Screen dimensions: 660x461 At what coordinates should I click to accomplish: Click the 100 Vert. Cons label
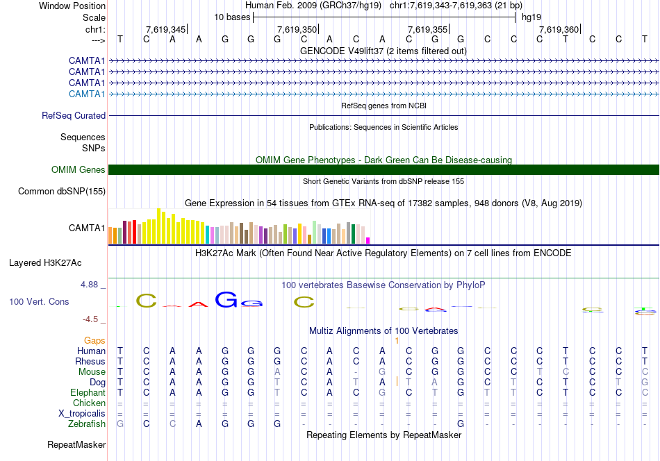pyautogui.click(x=39, y=301)
